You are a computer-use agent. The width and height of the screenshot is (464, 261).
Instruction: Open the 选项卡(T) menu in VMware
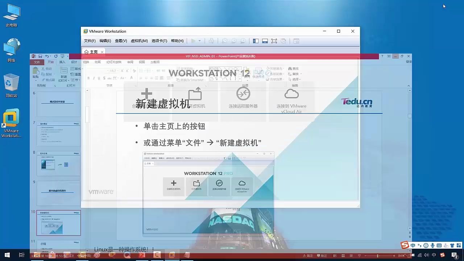coord(159,41)
